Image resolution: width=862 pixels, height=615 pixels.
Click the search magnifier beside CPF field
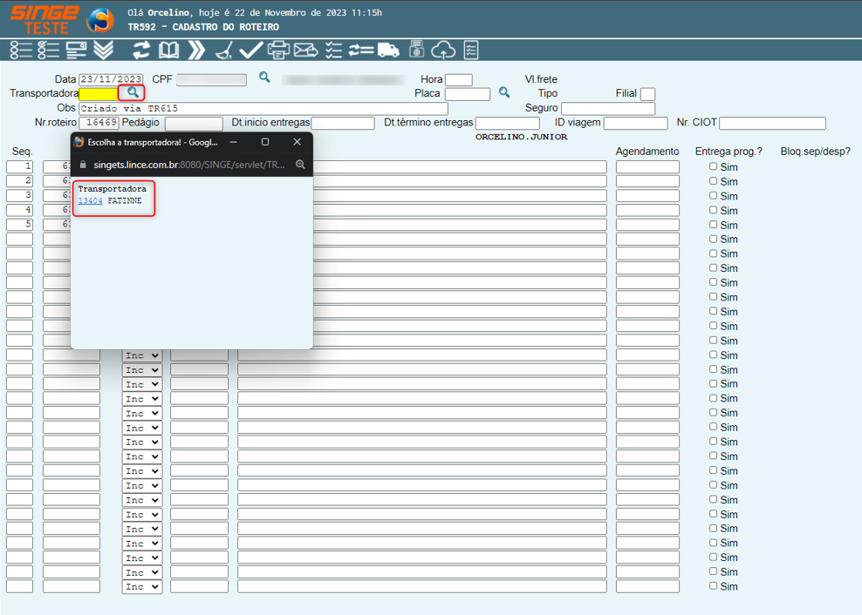[x=264, y=78]
